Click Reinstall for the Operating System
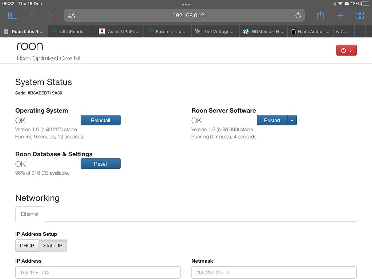Screen dimensions: 372x279 point(101,120)
